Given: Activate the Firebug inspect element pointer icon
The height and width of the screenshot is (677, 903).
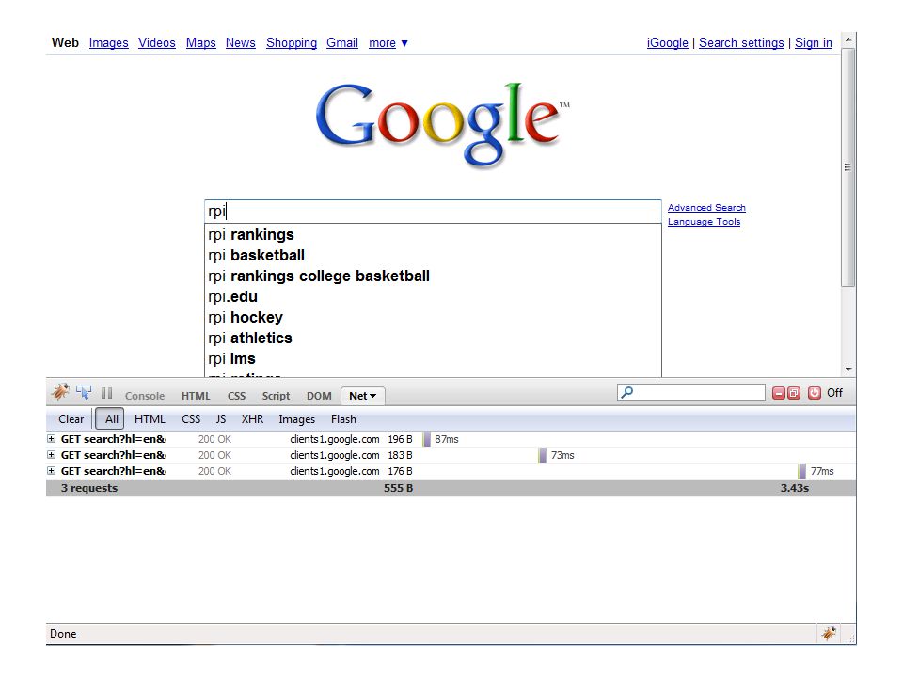Looking at the screenshot, I should [84, 393].
